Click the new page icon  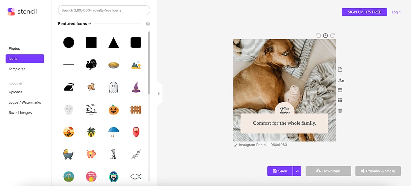340,70
